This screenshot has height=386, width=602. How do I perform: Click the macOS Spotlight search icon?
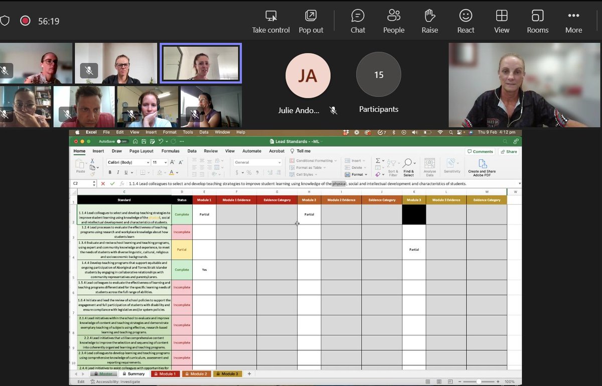(x=450, y=132)
